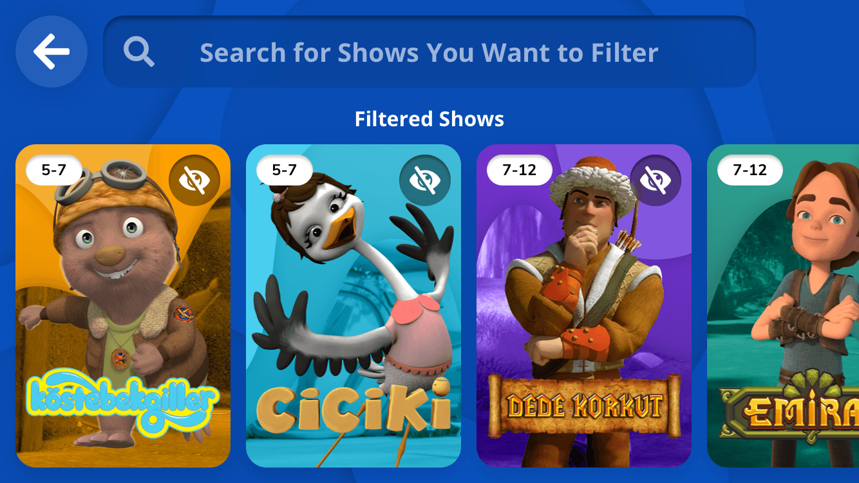This screenshot has height=483, width=859.
Task: Open the Köstebekgiller show card
Action: click(x=123, y=306)
